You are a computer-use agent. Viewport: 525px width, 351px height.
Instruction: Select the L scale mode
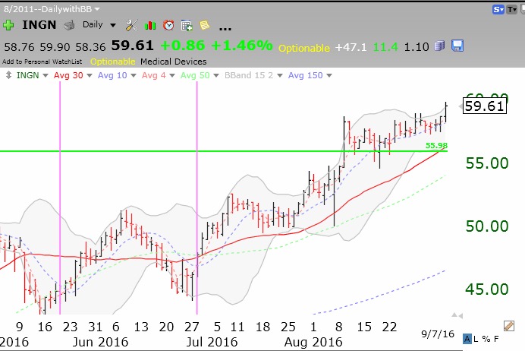point(476,339)
